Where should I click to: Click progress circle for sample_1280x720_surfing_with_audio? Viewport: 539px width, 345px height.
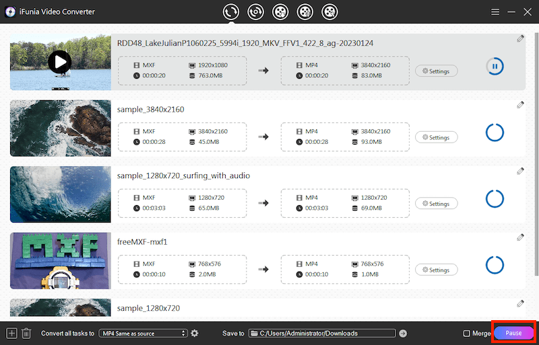click(x=495, y=199)
